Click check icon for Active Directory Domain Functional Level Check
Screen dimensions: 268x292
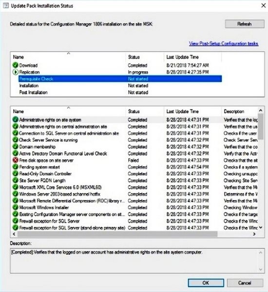(15, 153)
